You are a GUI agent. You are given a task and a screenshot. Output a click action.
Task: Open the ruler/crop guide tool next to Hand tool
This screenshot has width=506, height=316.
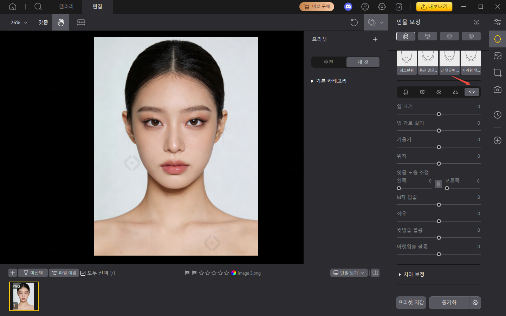[81, 22]
